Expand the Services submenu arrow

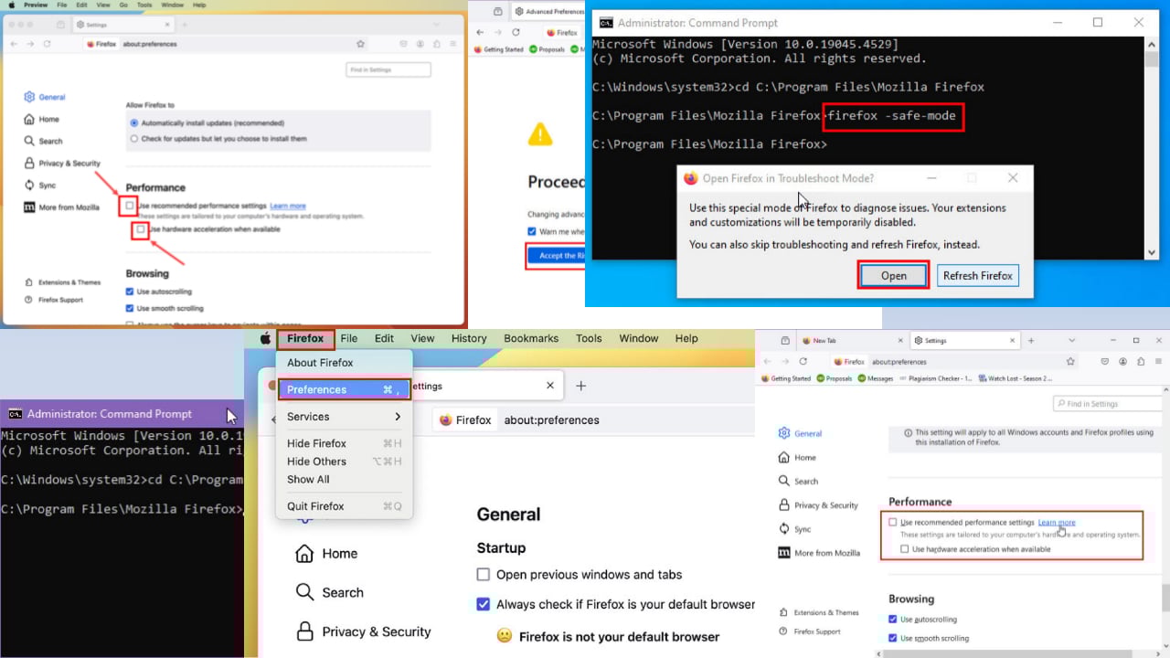click(398, 417)
